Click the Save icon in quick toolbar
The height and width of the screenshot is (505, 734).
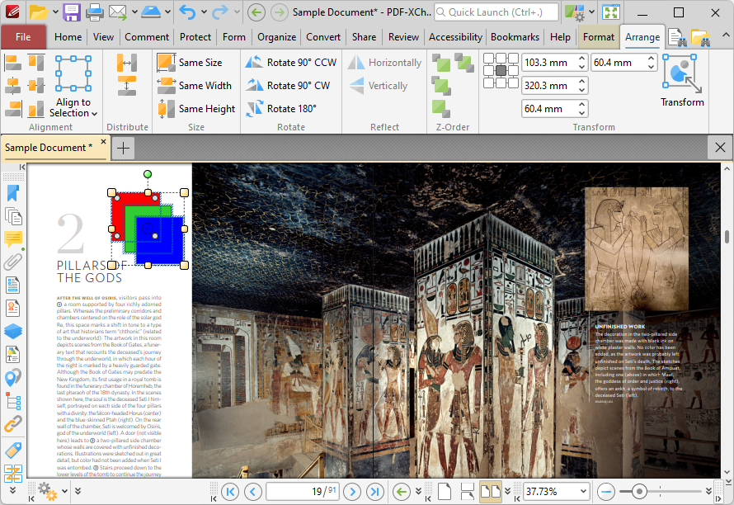[x=72, y=12]
